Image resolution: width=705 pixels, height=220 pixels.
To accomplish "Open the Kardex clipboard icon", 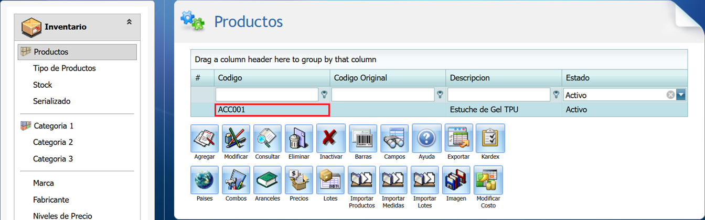I will pyautogui.click(x=490, y=138).
